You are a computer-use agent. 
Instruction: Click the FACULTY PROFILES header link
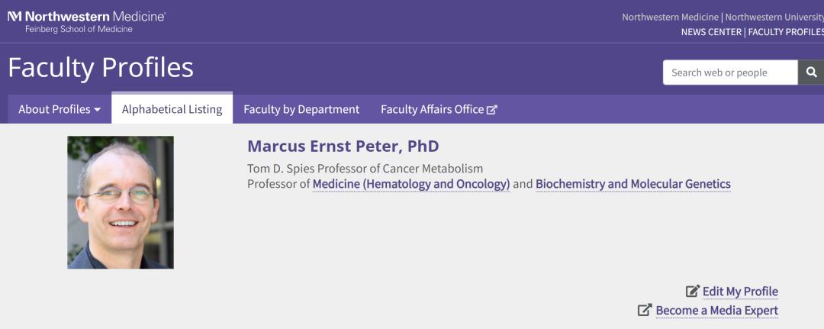pyautogui.click(x=785, y=32)
